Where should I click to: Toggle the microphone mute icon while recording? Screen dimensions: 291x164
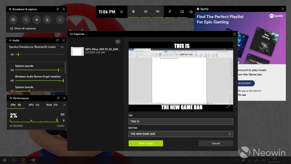[47, 20]
